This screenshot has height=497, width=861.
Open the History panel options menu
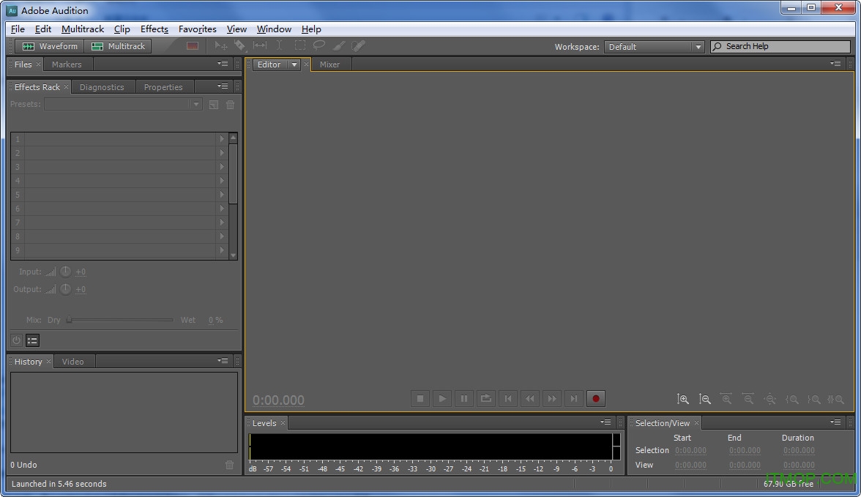point(223,361)
